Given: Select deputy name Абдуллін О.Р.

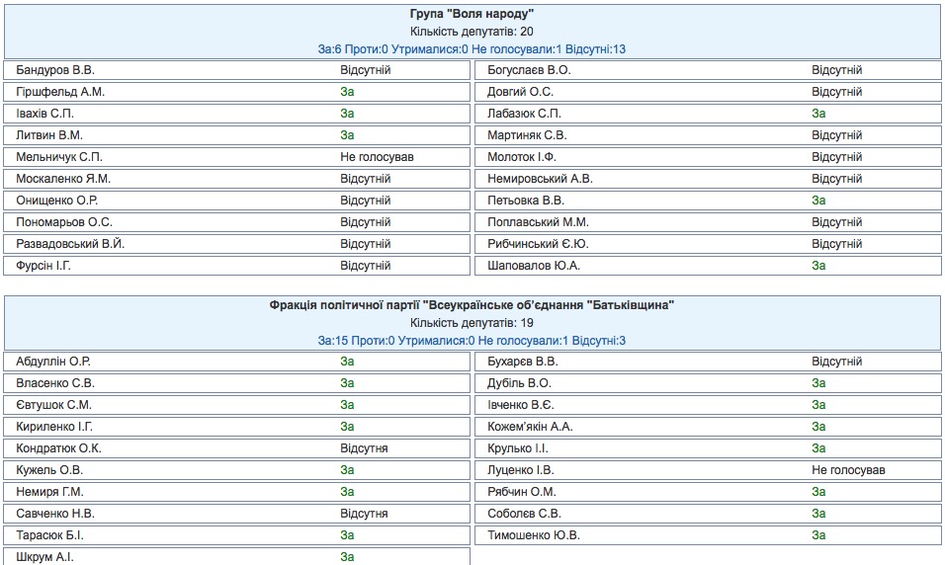Looking at the screenshot, I should [x=53, y=362].
